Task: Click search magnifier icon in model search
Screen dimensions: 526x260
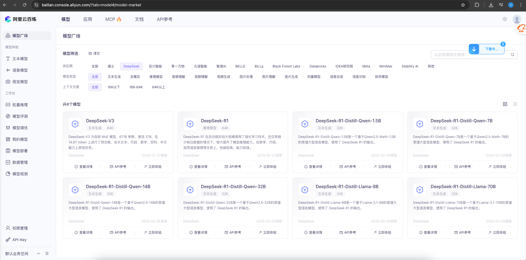Action: pyautogui.click(x=513, y=55)
